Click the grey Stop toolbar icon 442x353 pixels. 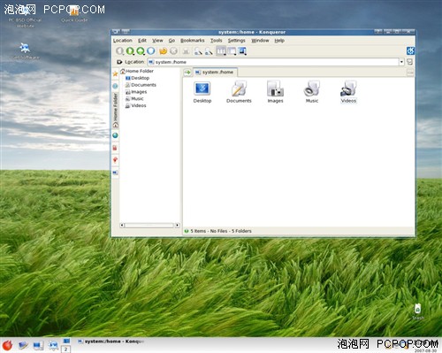point(173,51)
